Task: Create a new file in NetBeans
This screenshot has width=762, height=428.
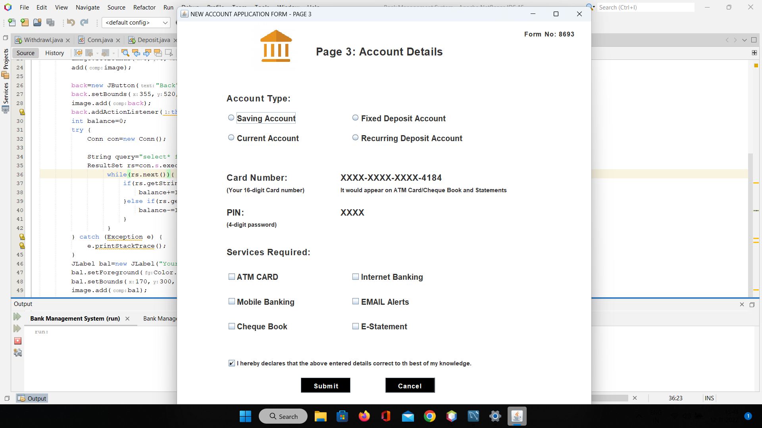Action: 12,23
